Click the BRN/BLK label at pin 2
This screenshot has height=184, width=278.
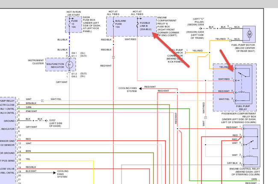(x=31, y=103)
